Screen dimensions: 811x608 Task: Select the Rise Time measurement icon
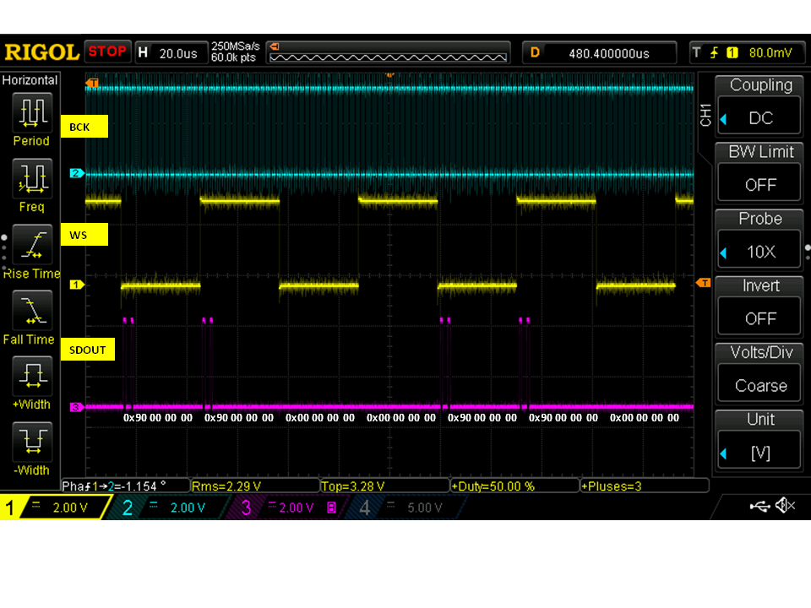(32, 245)
